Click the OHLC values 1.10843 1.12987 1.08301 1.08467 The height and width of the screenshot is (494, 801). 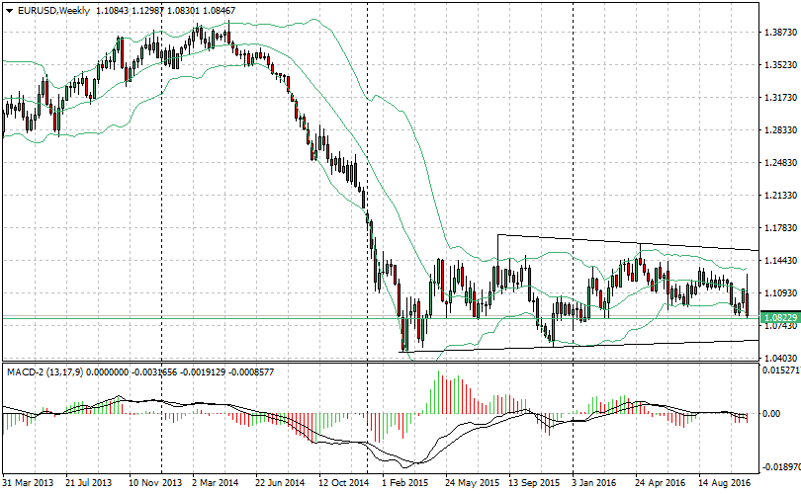(165, 10)
